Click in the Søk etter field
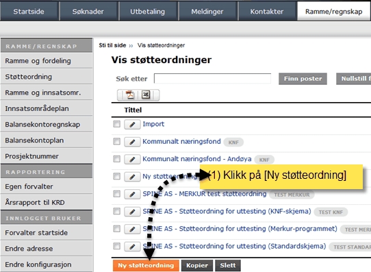This screenshot has height=272, width=371. 212,78
